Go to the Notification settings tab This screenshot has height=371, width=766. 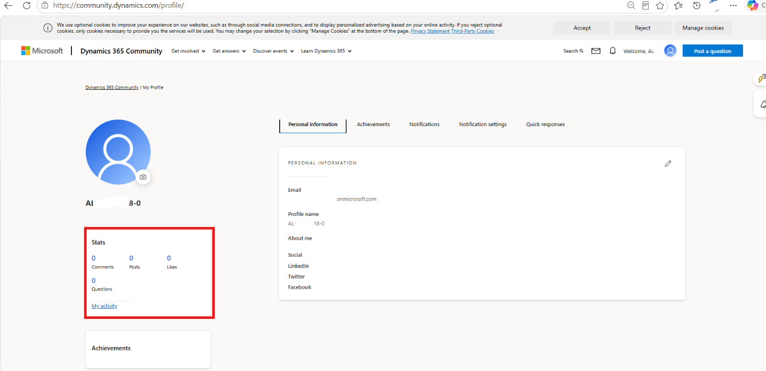click(x=483, y=125)
